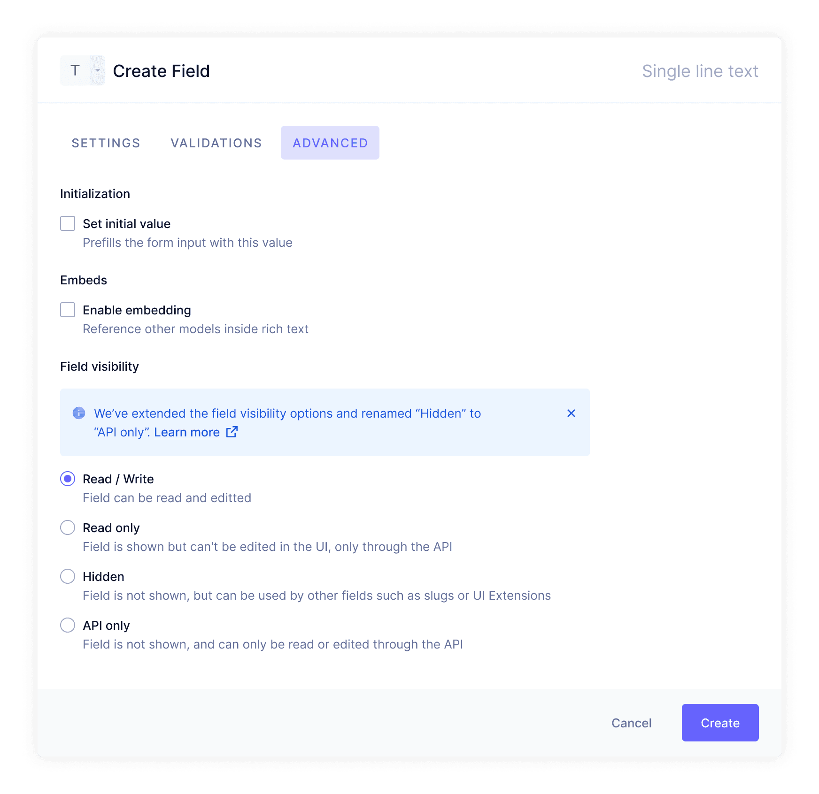Enable the Set initial value checkbox
The image size is (819, 794).
coord(68,223)
